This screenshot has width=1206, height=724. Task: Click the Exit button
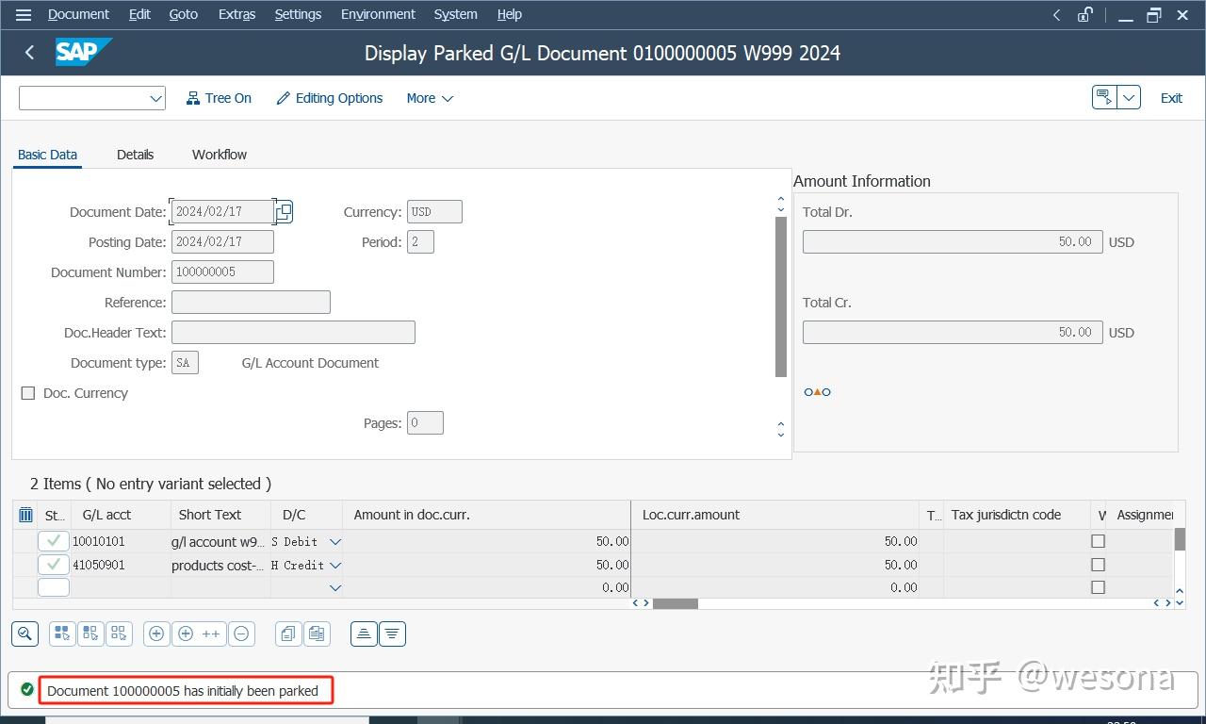[x=1171, y=98]
